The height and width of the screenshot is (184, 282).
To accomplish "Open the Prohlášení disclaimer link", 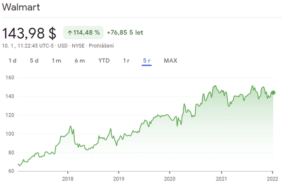I will 101,45.
